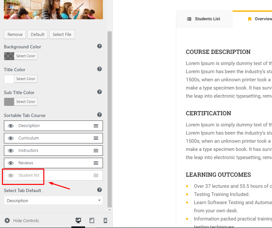Image resolution: width=272 pixels, height=228 pixels.
Task: Toggle visibility of the Reviews tab
Action: (11, 163)
